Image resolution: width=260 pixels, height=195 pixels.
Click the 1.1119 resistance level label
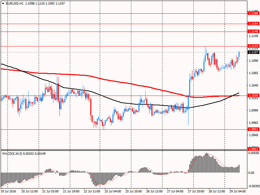click(x=253, y=46)
